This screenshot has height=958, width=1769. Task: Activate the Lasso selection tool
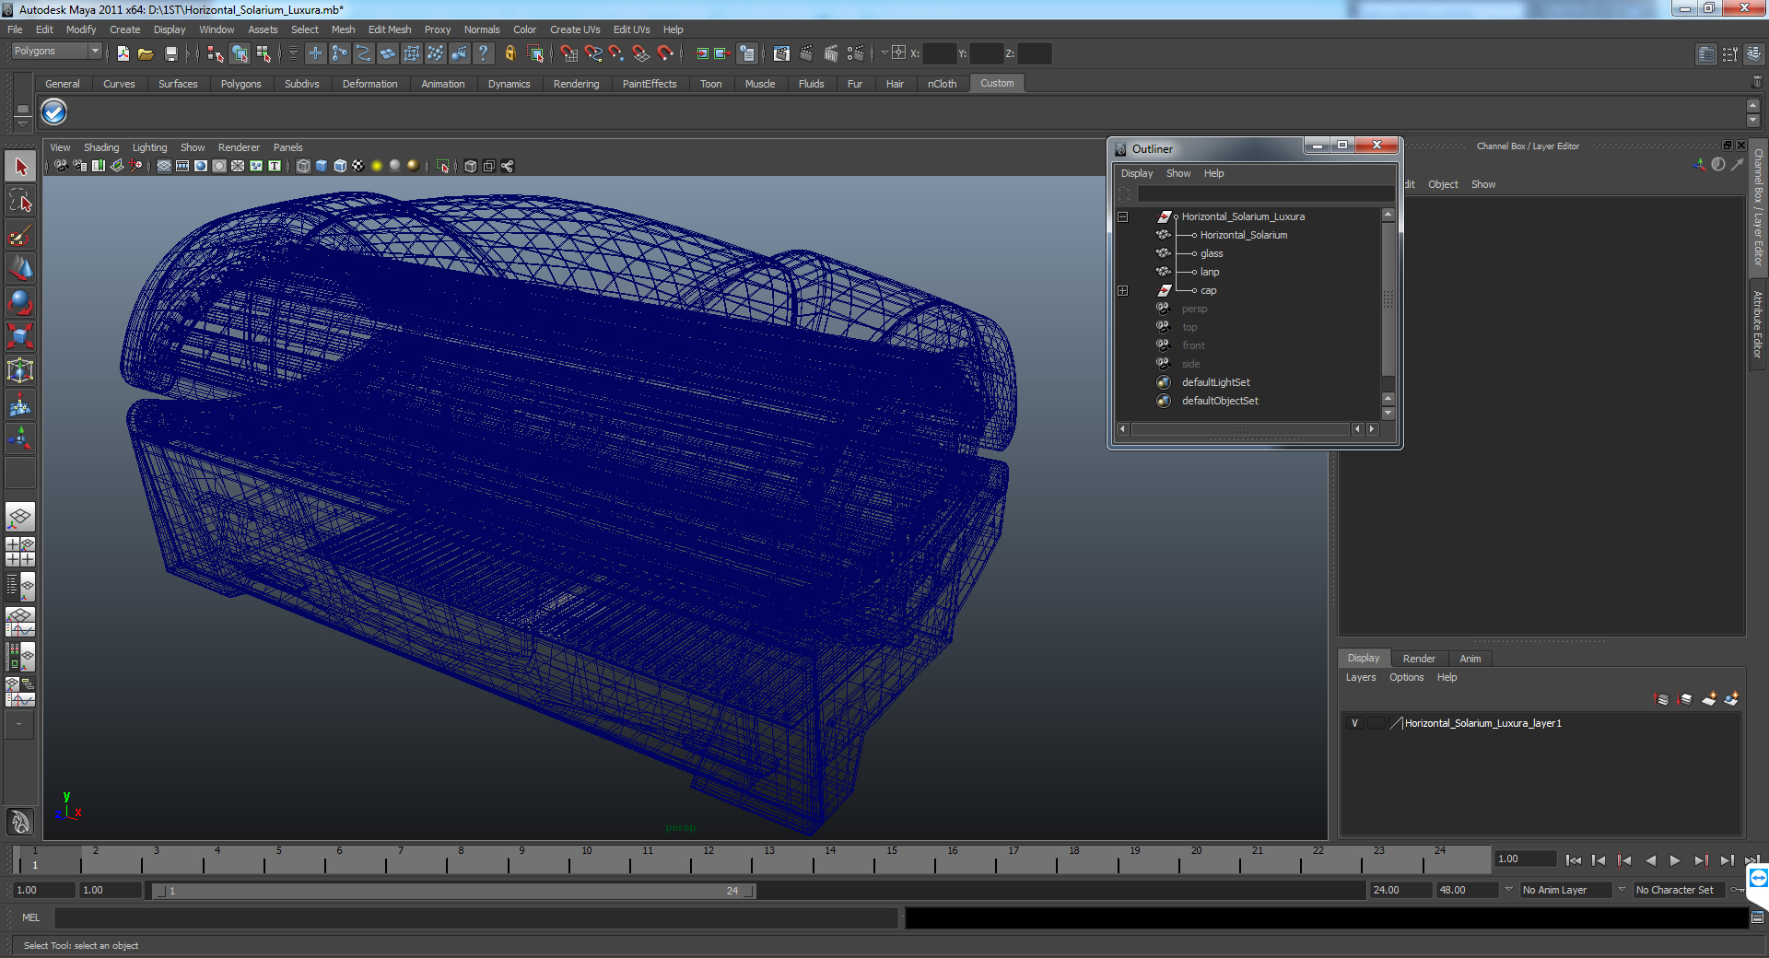(20, 200)
